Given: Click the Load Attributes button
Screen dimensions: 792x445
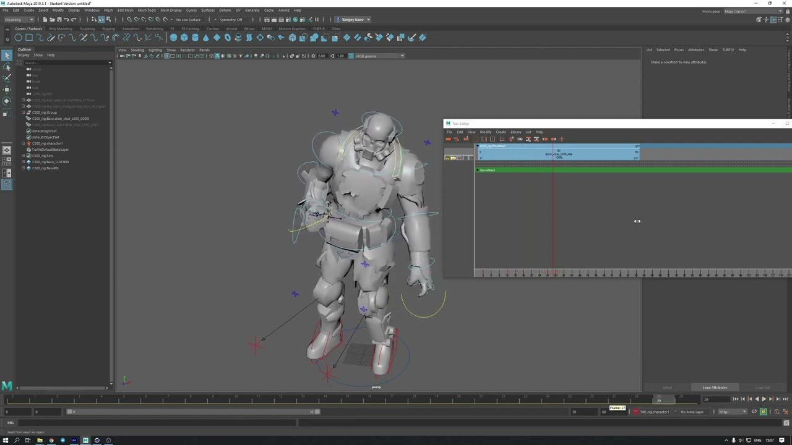Looking at the screenshot, I should (715, 388).
